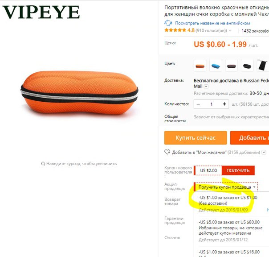Click the quantity input field
This screenshot has height=257, width=269.
pos(212,104)
